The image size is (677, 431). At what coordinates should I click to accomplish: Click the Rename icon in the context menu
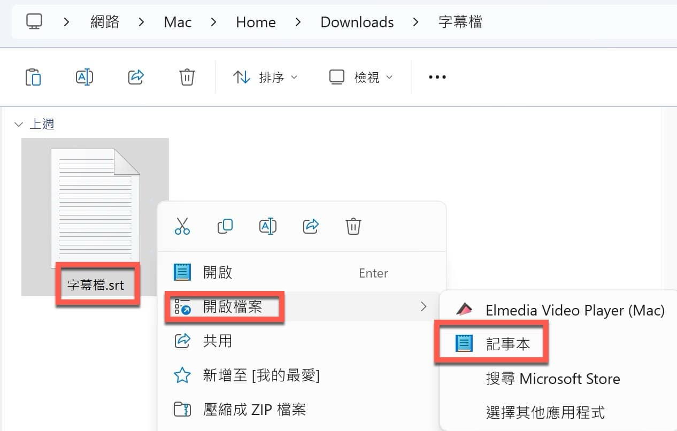click(267, 226)
